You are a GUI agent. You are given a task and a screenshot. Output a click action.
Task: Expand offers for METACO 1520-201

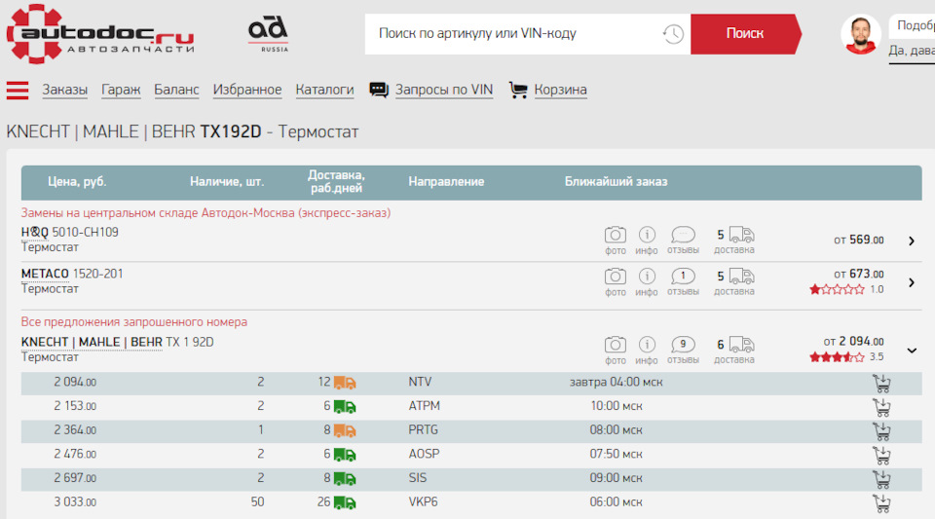[x=912, y=282]
